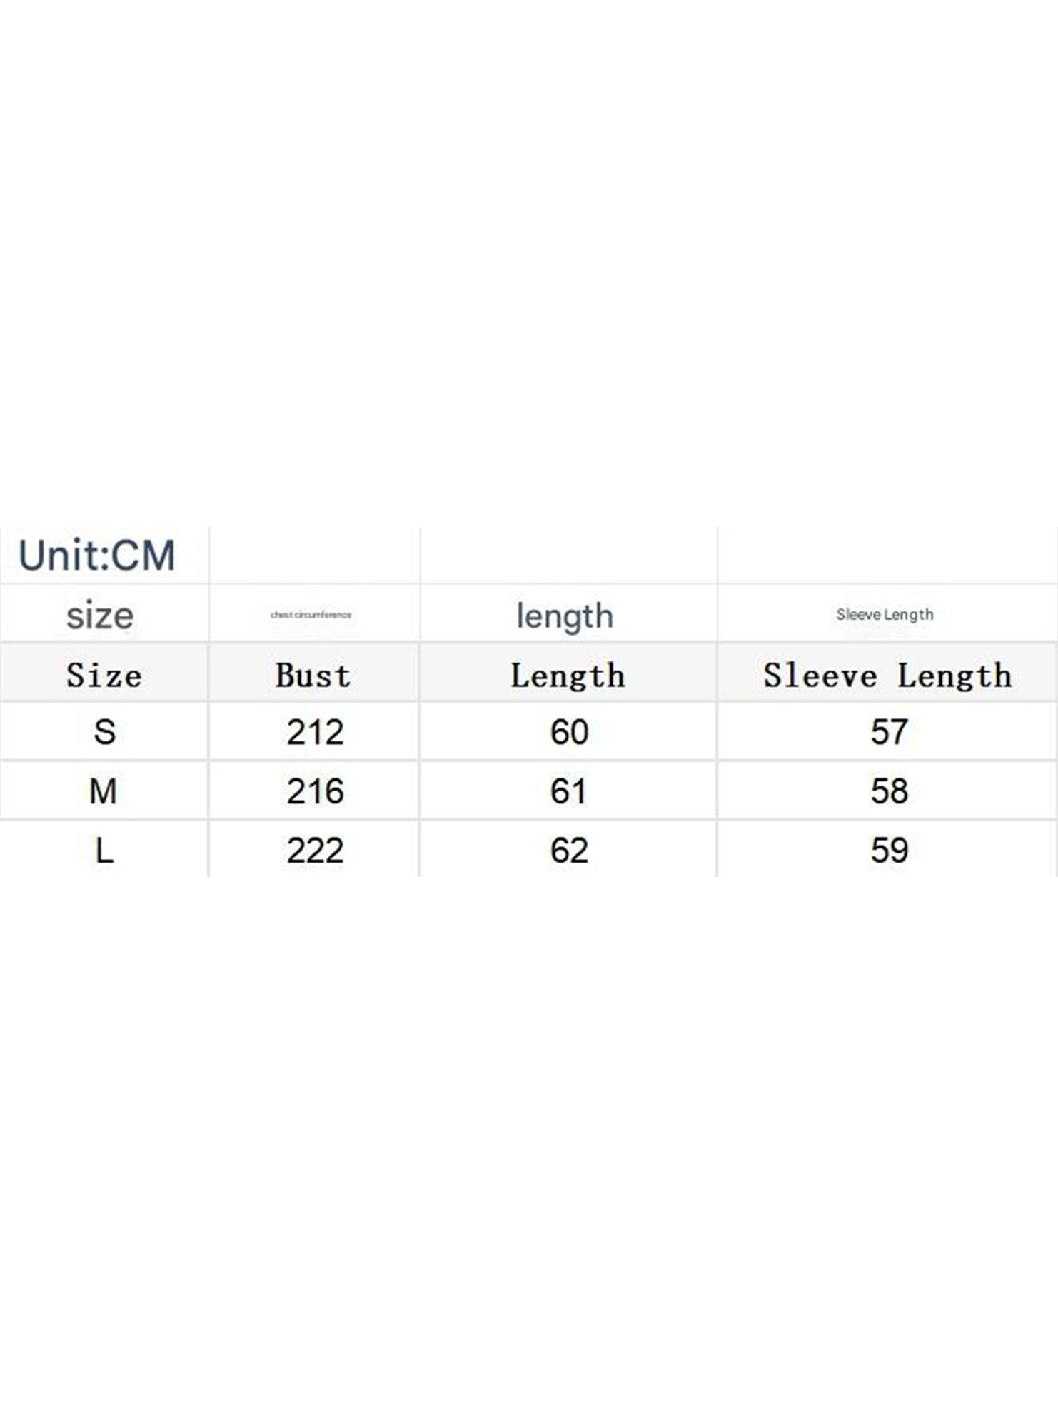This screenshot has width=1058, height=1404.
Task: Click the bold serif Size header cell
Action: [x=104, y=675]
